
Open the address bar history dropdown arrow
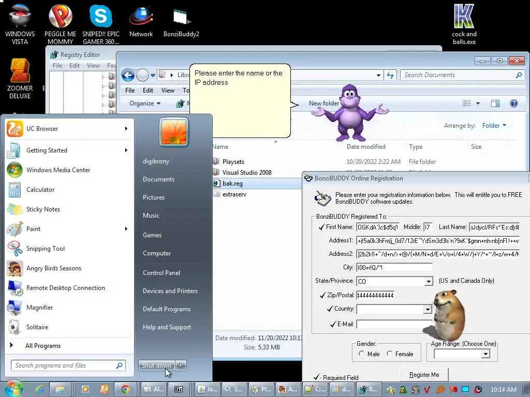tap(378, 75)
